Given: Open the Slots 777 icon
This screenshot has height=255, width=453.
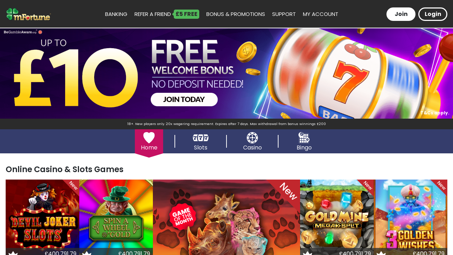Looking at the screenshot, I should [x=201, y=138].
